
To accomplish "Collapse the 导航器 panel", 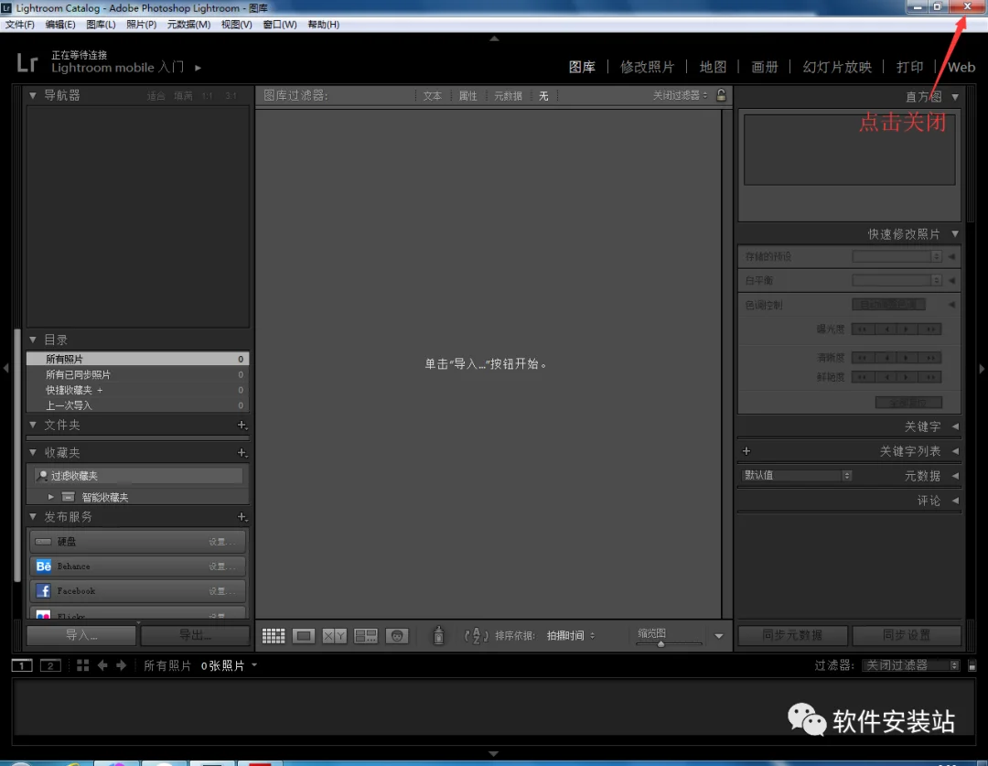I will 33,95.
